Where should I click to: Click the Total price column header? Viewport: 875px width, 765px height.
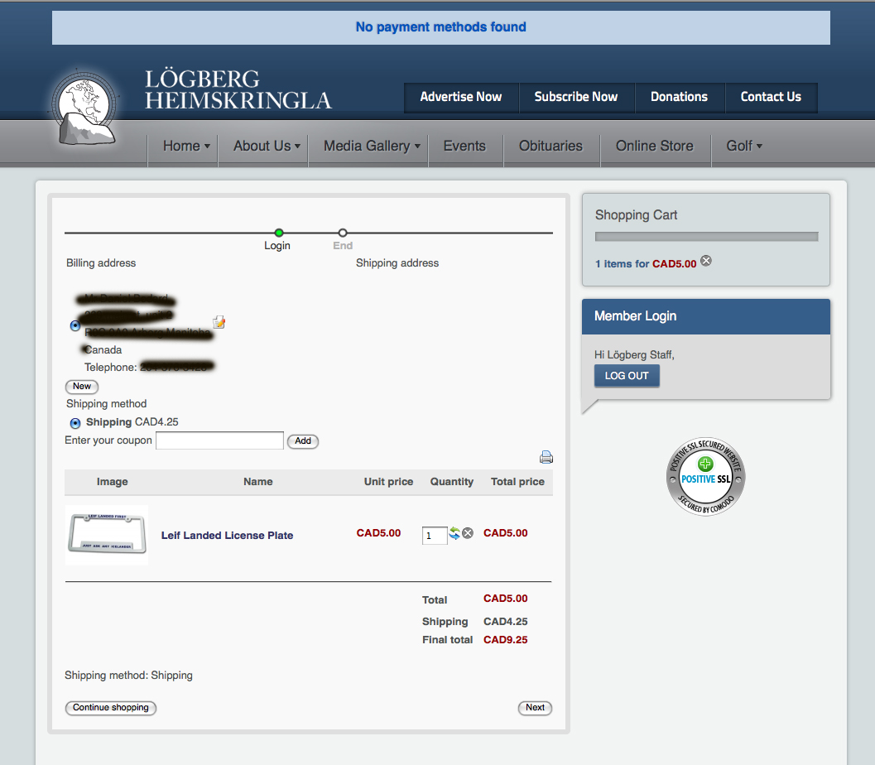517,482
